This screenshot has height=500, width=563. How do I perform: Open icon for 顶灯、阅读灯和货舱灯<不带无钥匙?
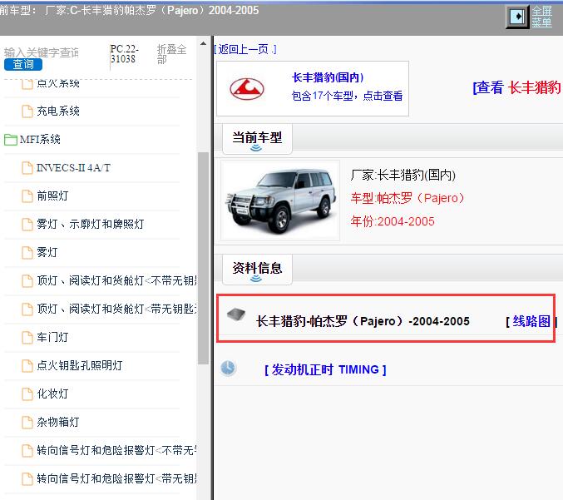tap(27, 280)
